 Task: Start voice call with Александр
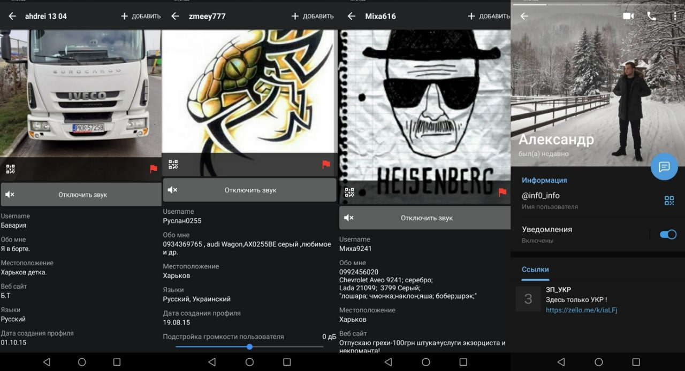pyautogui.click(x=651, y=16)
